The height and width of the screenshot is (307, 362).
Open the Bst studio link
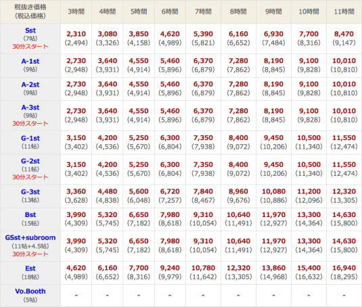click(x=30, y=215)
